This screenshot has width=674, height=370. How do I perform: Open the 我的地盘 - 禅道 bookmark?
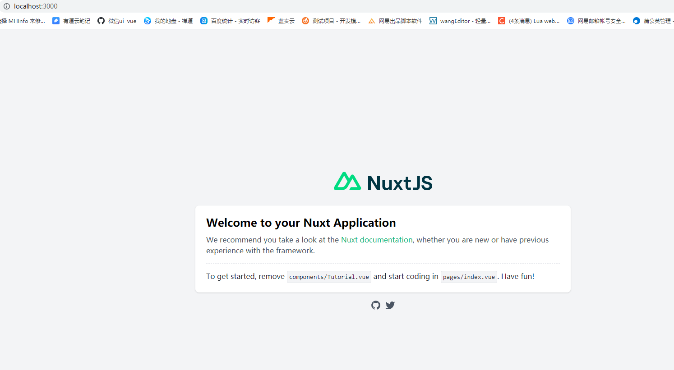(x=168, y=21)
